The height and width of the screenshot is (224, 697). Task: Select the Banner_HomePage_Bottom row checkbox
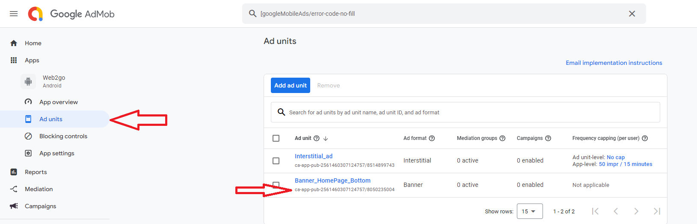276,184
